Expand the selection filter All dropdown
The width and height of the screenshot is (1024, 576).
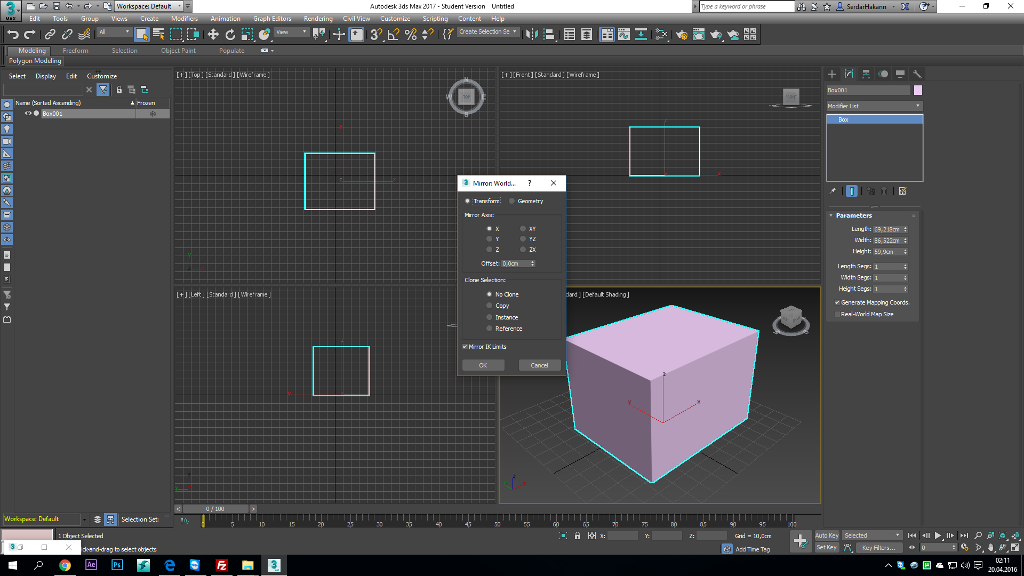coord(126,32)
